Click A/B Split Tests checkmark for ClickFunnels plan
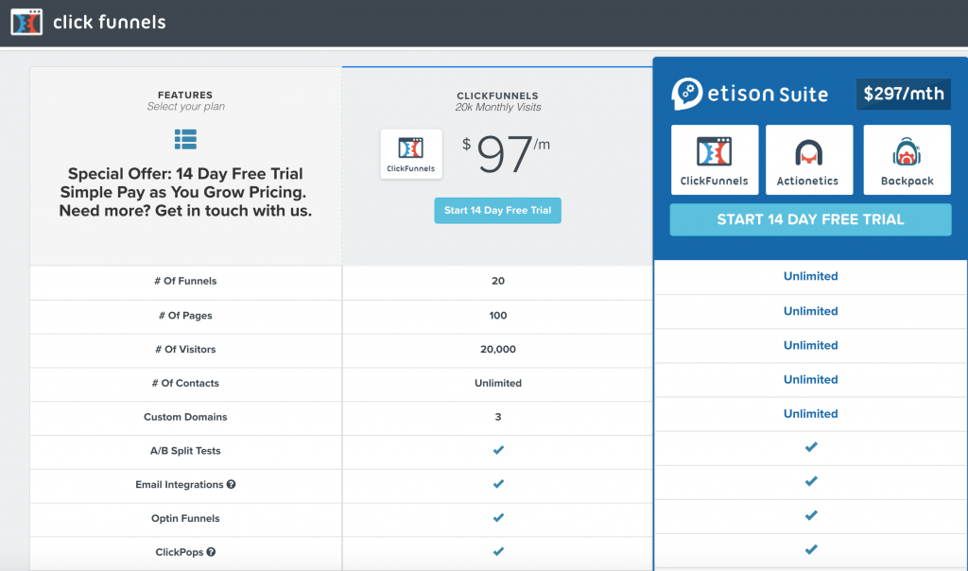This screenshot has width=968, height=571. coord(498,451)
